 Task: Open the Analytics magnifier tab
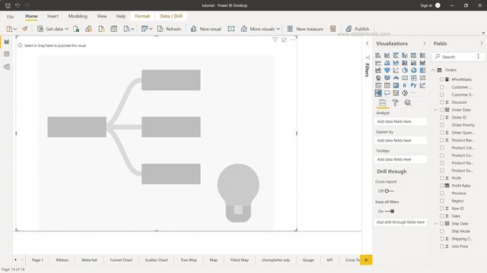point(408,103)
